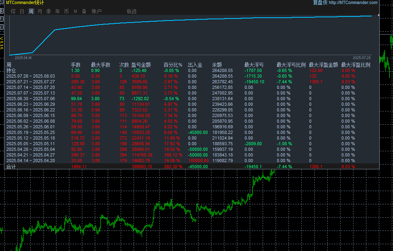Click the 手数 column header
The height and width of the screenshot is (251, 393).
tap(76, 65)
